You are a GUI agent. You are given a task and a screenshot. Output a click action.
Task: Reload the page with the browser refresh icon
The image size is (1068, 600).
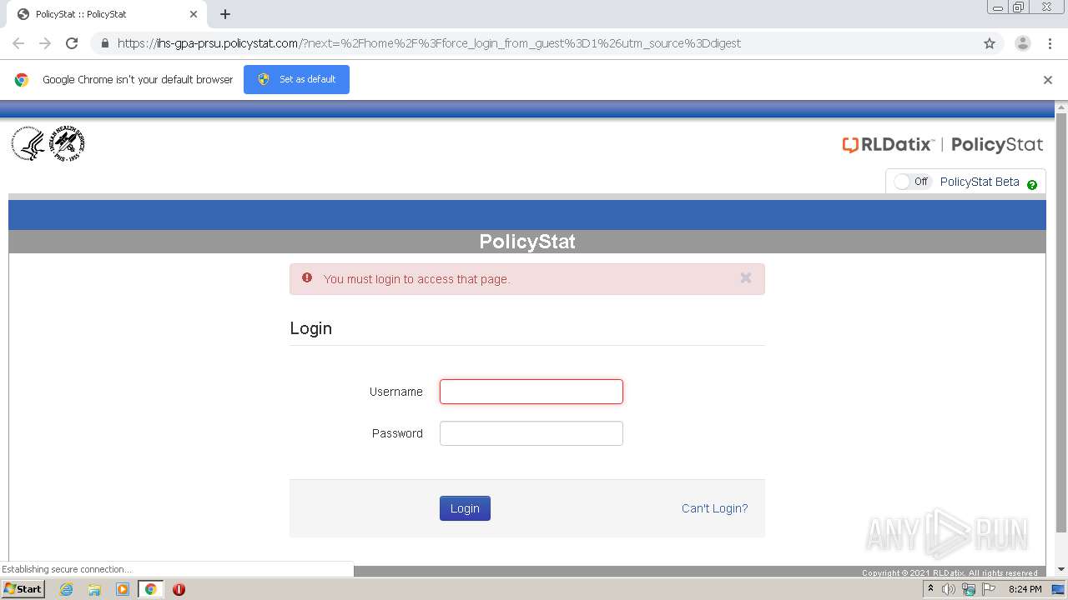72,43
